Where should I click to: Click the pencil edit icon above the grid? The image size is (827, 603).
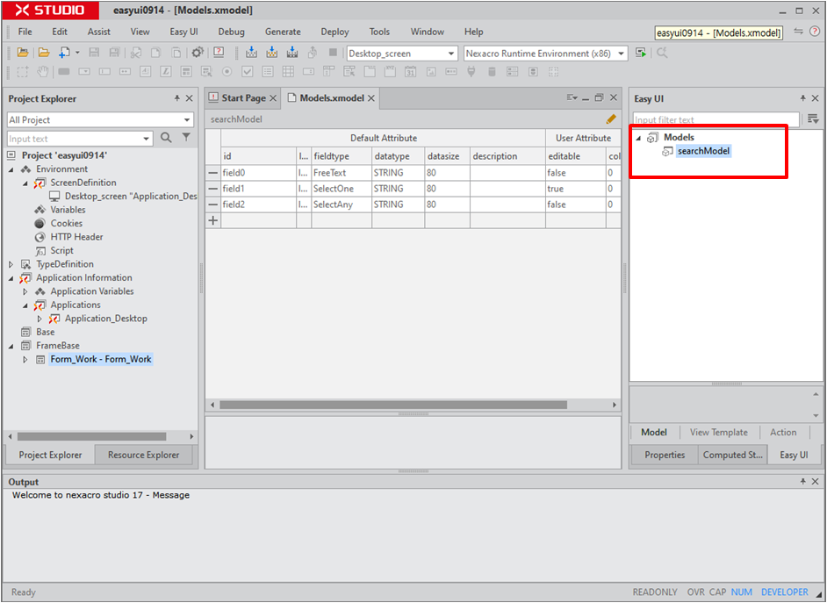pos(611,118)
